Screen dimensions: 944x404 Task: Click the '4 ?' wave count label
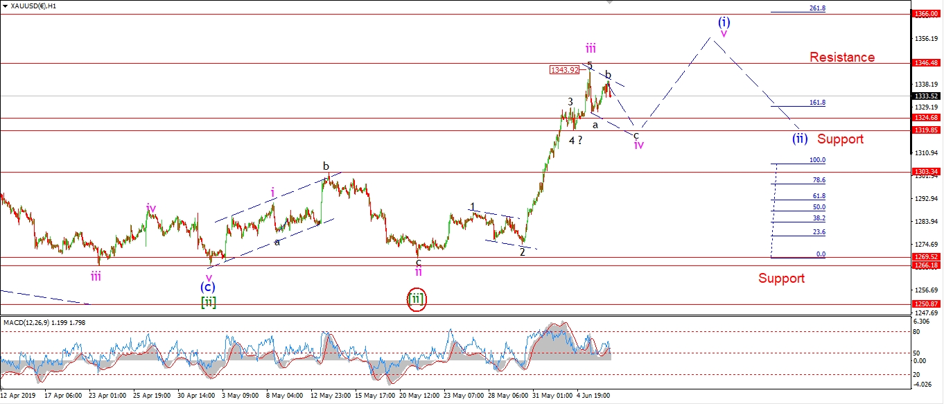click(576, 141)
